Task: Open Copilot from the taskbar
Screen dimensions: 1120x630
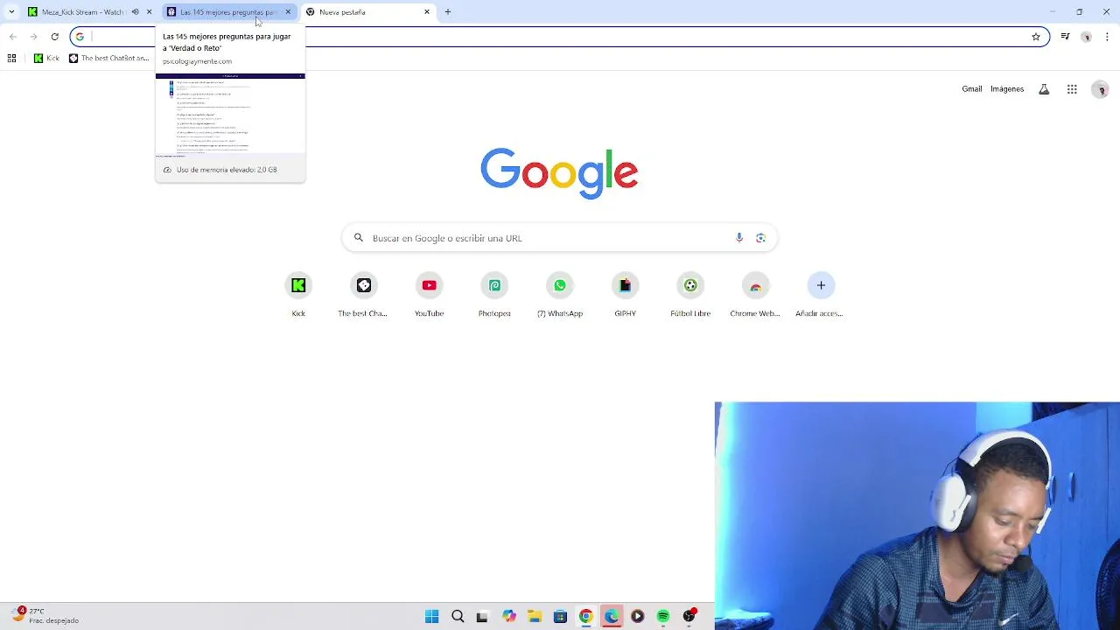Action: 508,617
